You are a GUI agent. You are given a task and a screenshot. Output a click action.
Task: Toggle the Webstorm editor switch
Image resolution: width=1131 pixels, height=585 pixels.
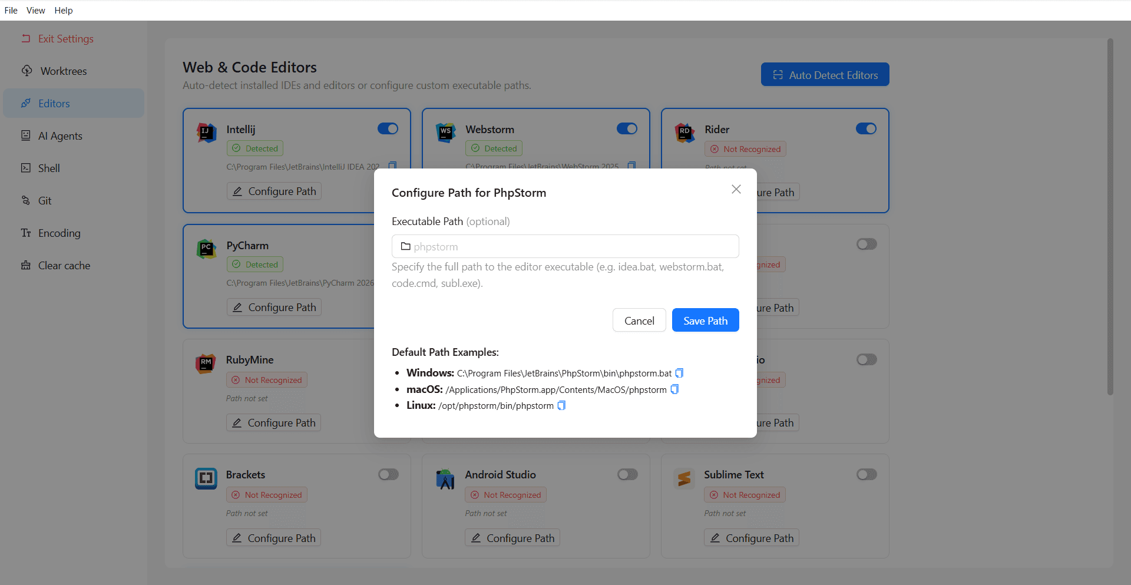(x=627, y=128)
